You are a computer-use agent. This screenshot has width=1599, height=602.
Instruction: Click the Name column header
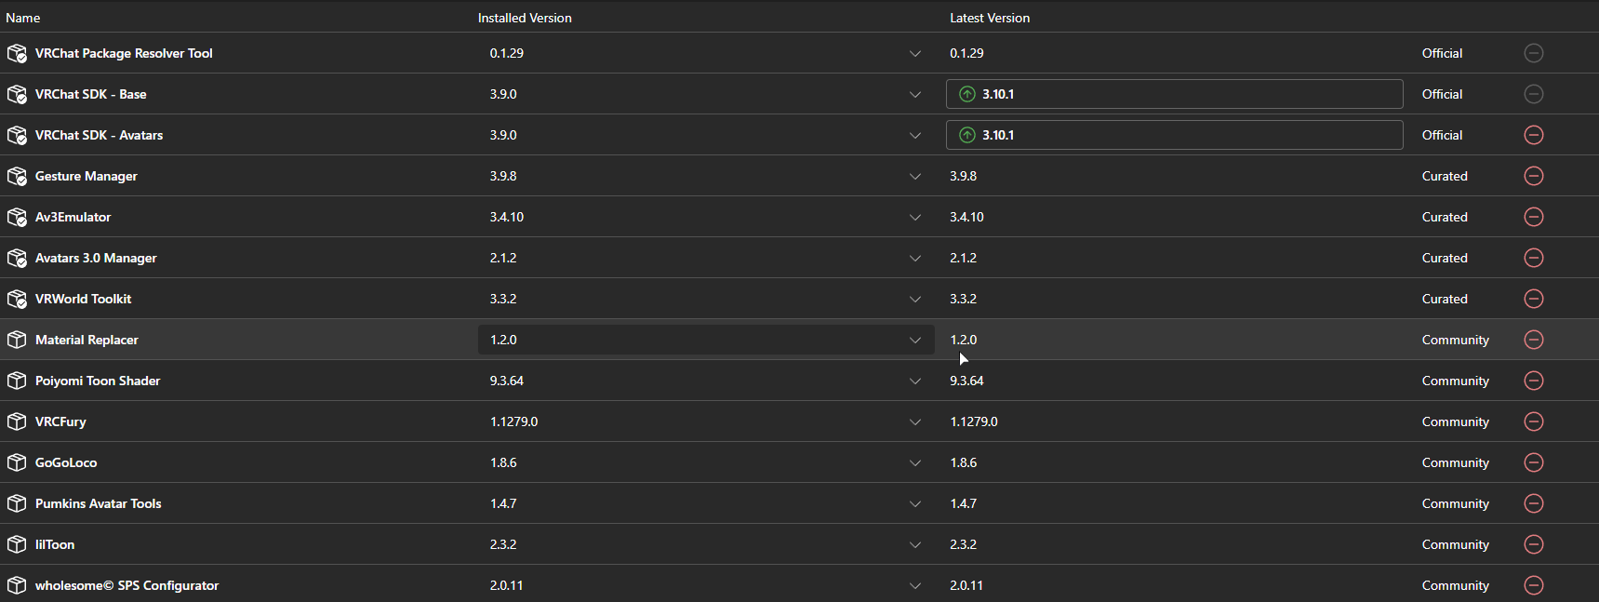pyautogui.click(x=23, y=18)
